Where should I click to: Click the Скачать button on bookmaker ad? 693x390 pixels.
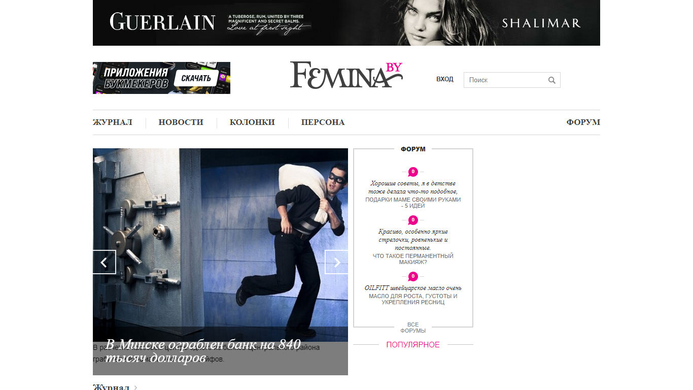[x=196, y=78]
